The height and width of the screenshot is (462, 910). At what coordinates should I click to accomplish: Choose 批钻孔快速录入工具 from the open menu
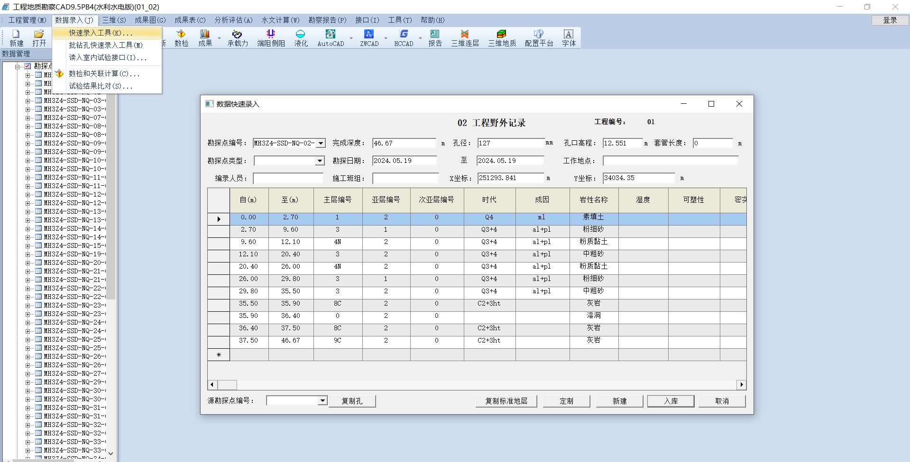[106, 45]
